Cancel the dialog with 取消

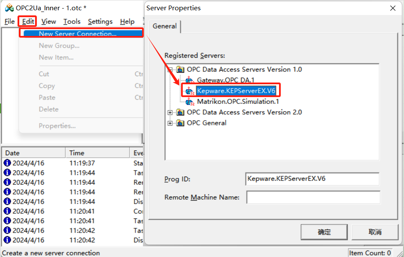375,232
